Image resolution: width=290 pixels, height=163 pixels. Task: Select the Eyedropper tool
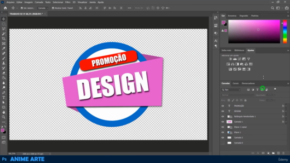click(4, 48)
